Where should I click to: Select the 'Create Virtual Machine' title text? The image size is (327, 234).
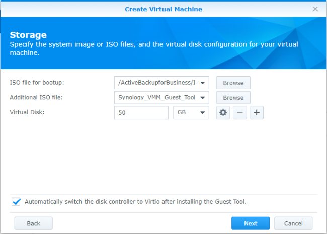point(163,9)
